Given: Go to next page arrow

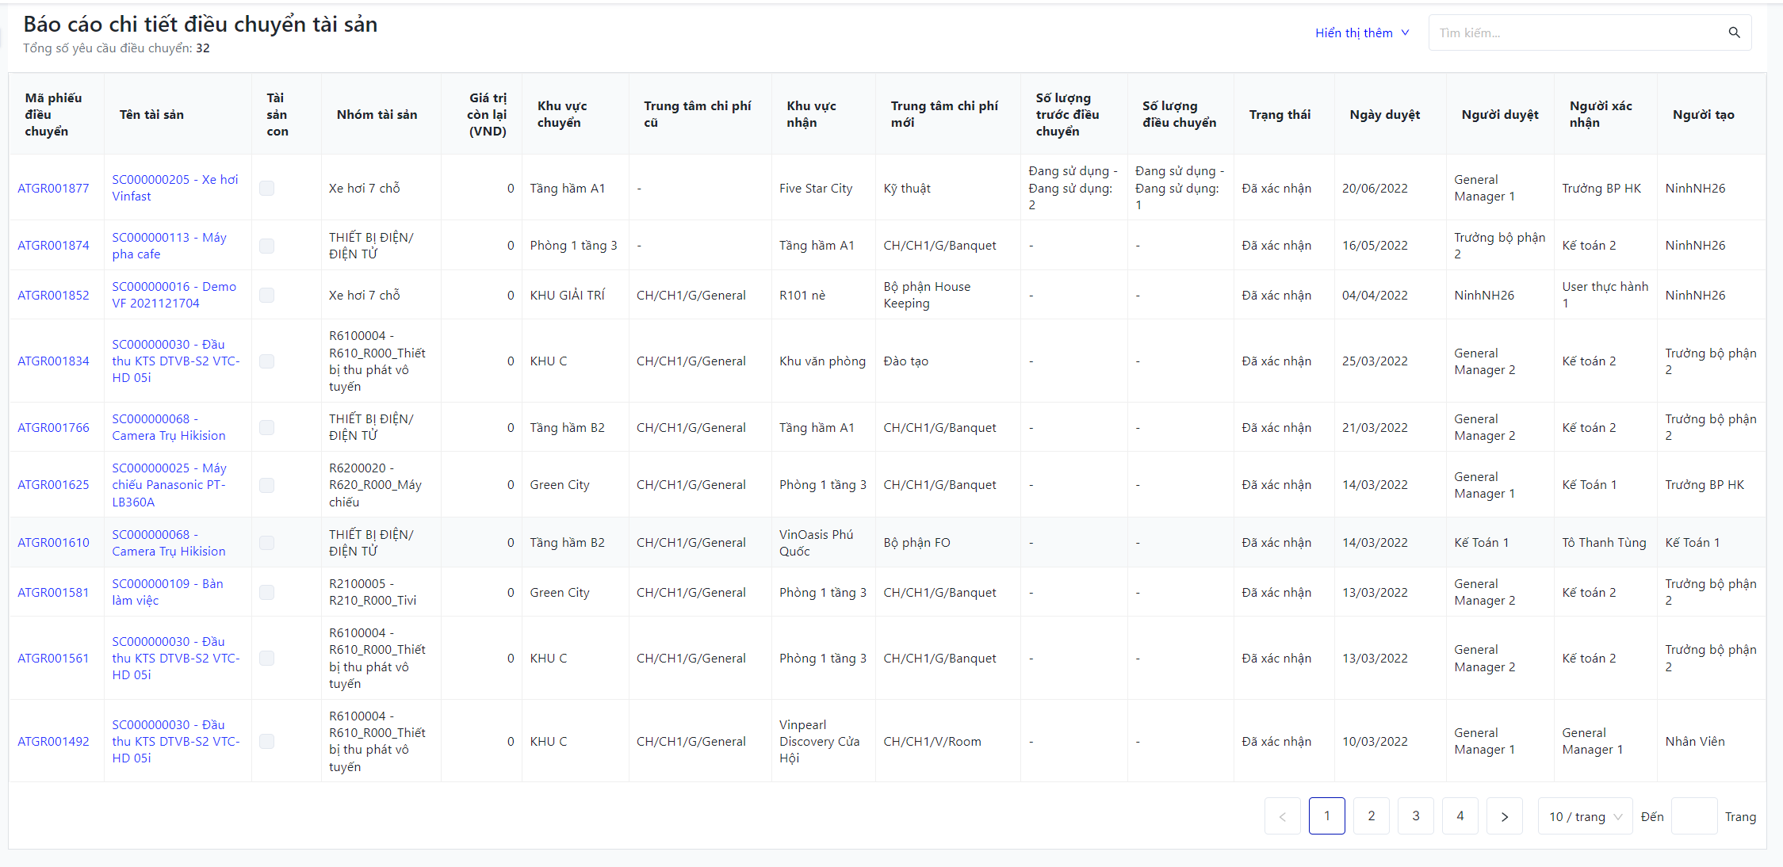Looking at the screenshot, I should point(1504,816).
